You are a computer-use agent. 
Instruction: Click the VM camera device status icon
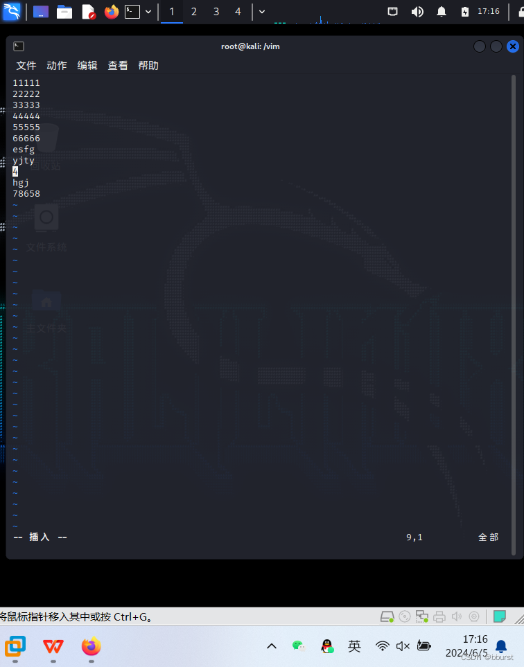tap(474, 616)
